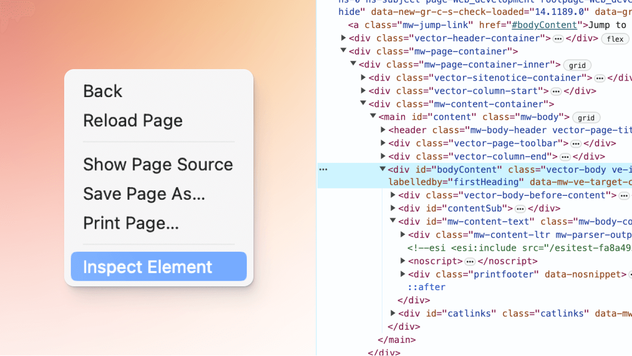Toggle the grid badge on mw-page-container-inner

577,65
